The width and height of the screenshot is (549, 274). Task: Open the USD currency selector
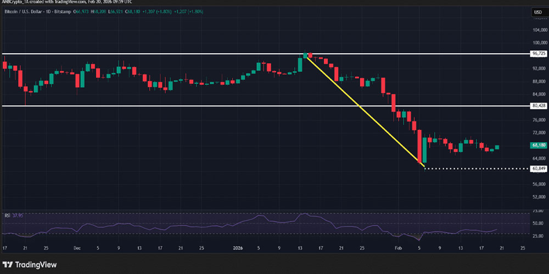point(537,12)
